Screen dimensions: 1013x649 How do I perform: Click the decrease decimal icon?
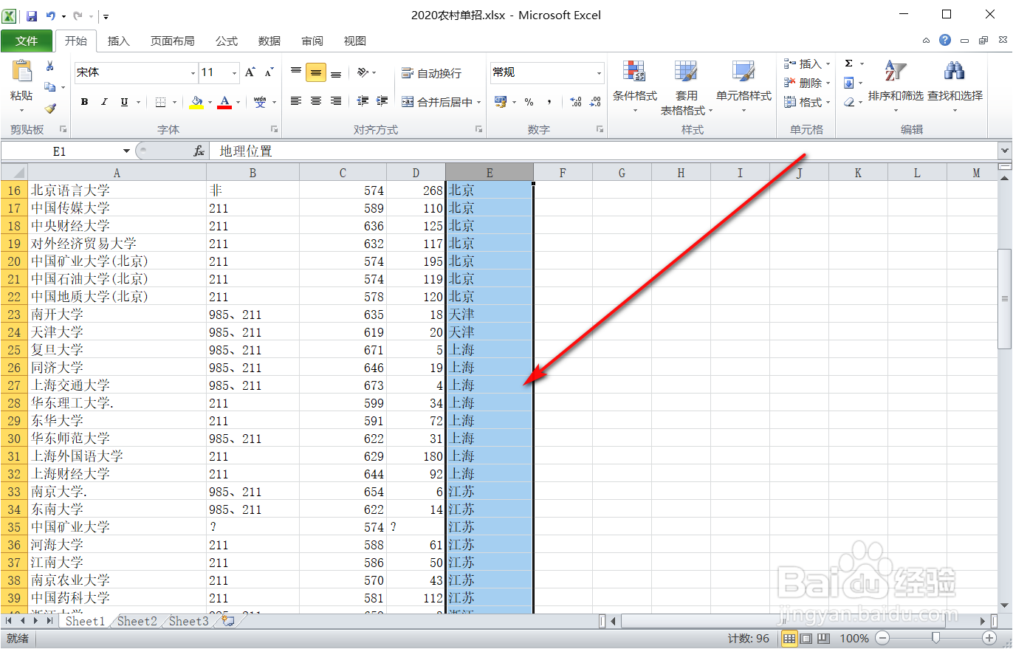pyautogui.click(x=595, y=102)
